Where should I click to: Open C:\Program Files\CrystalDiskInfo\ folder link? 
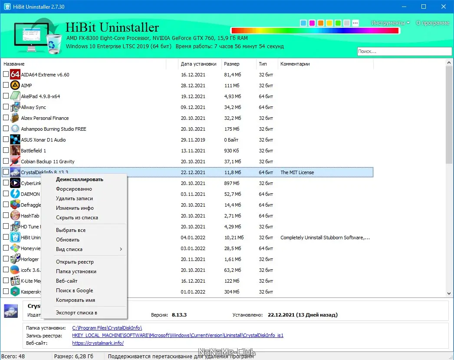(107, 328)
